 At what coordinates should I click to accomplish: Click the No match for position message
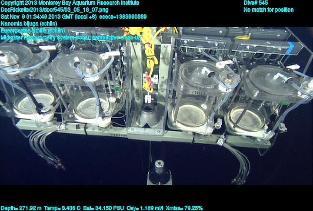click(269, 10)
